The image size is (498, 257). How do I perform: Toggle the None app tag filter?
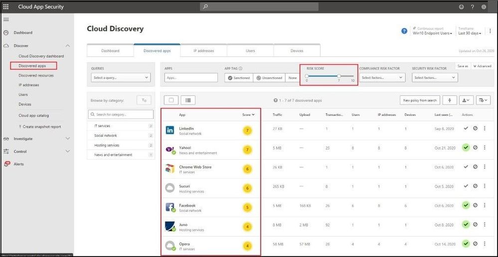pos(293,78)
